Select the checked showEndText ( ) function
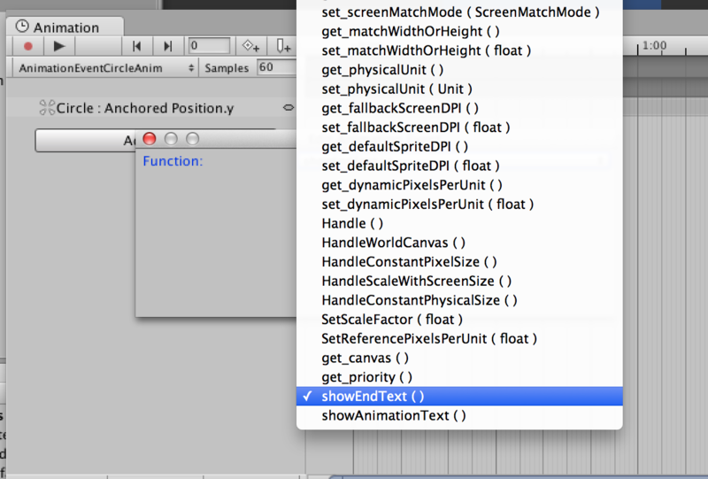 459,397
